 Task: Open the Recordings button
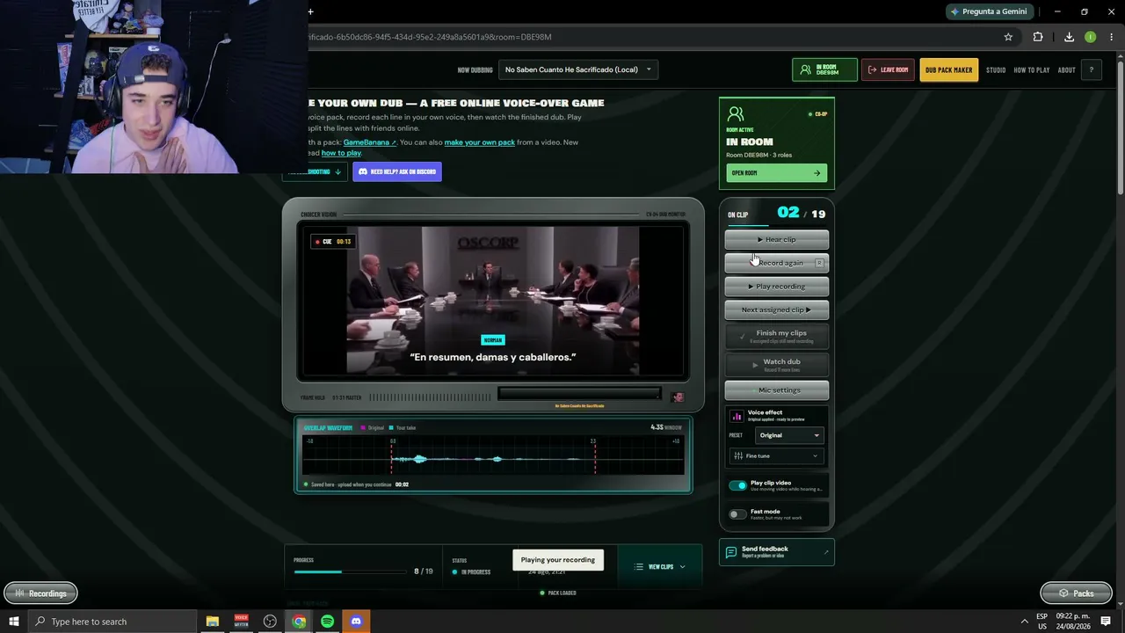coord(40,593)
